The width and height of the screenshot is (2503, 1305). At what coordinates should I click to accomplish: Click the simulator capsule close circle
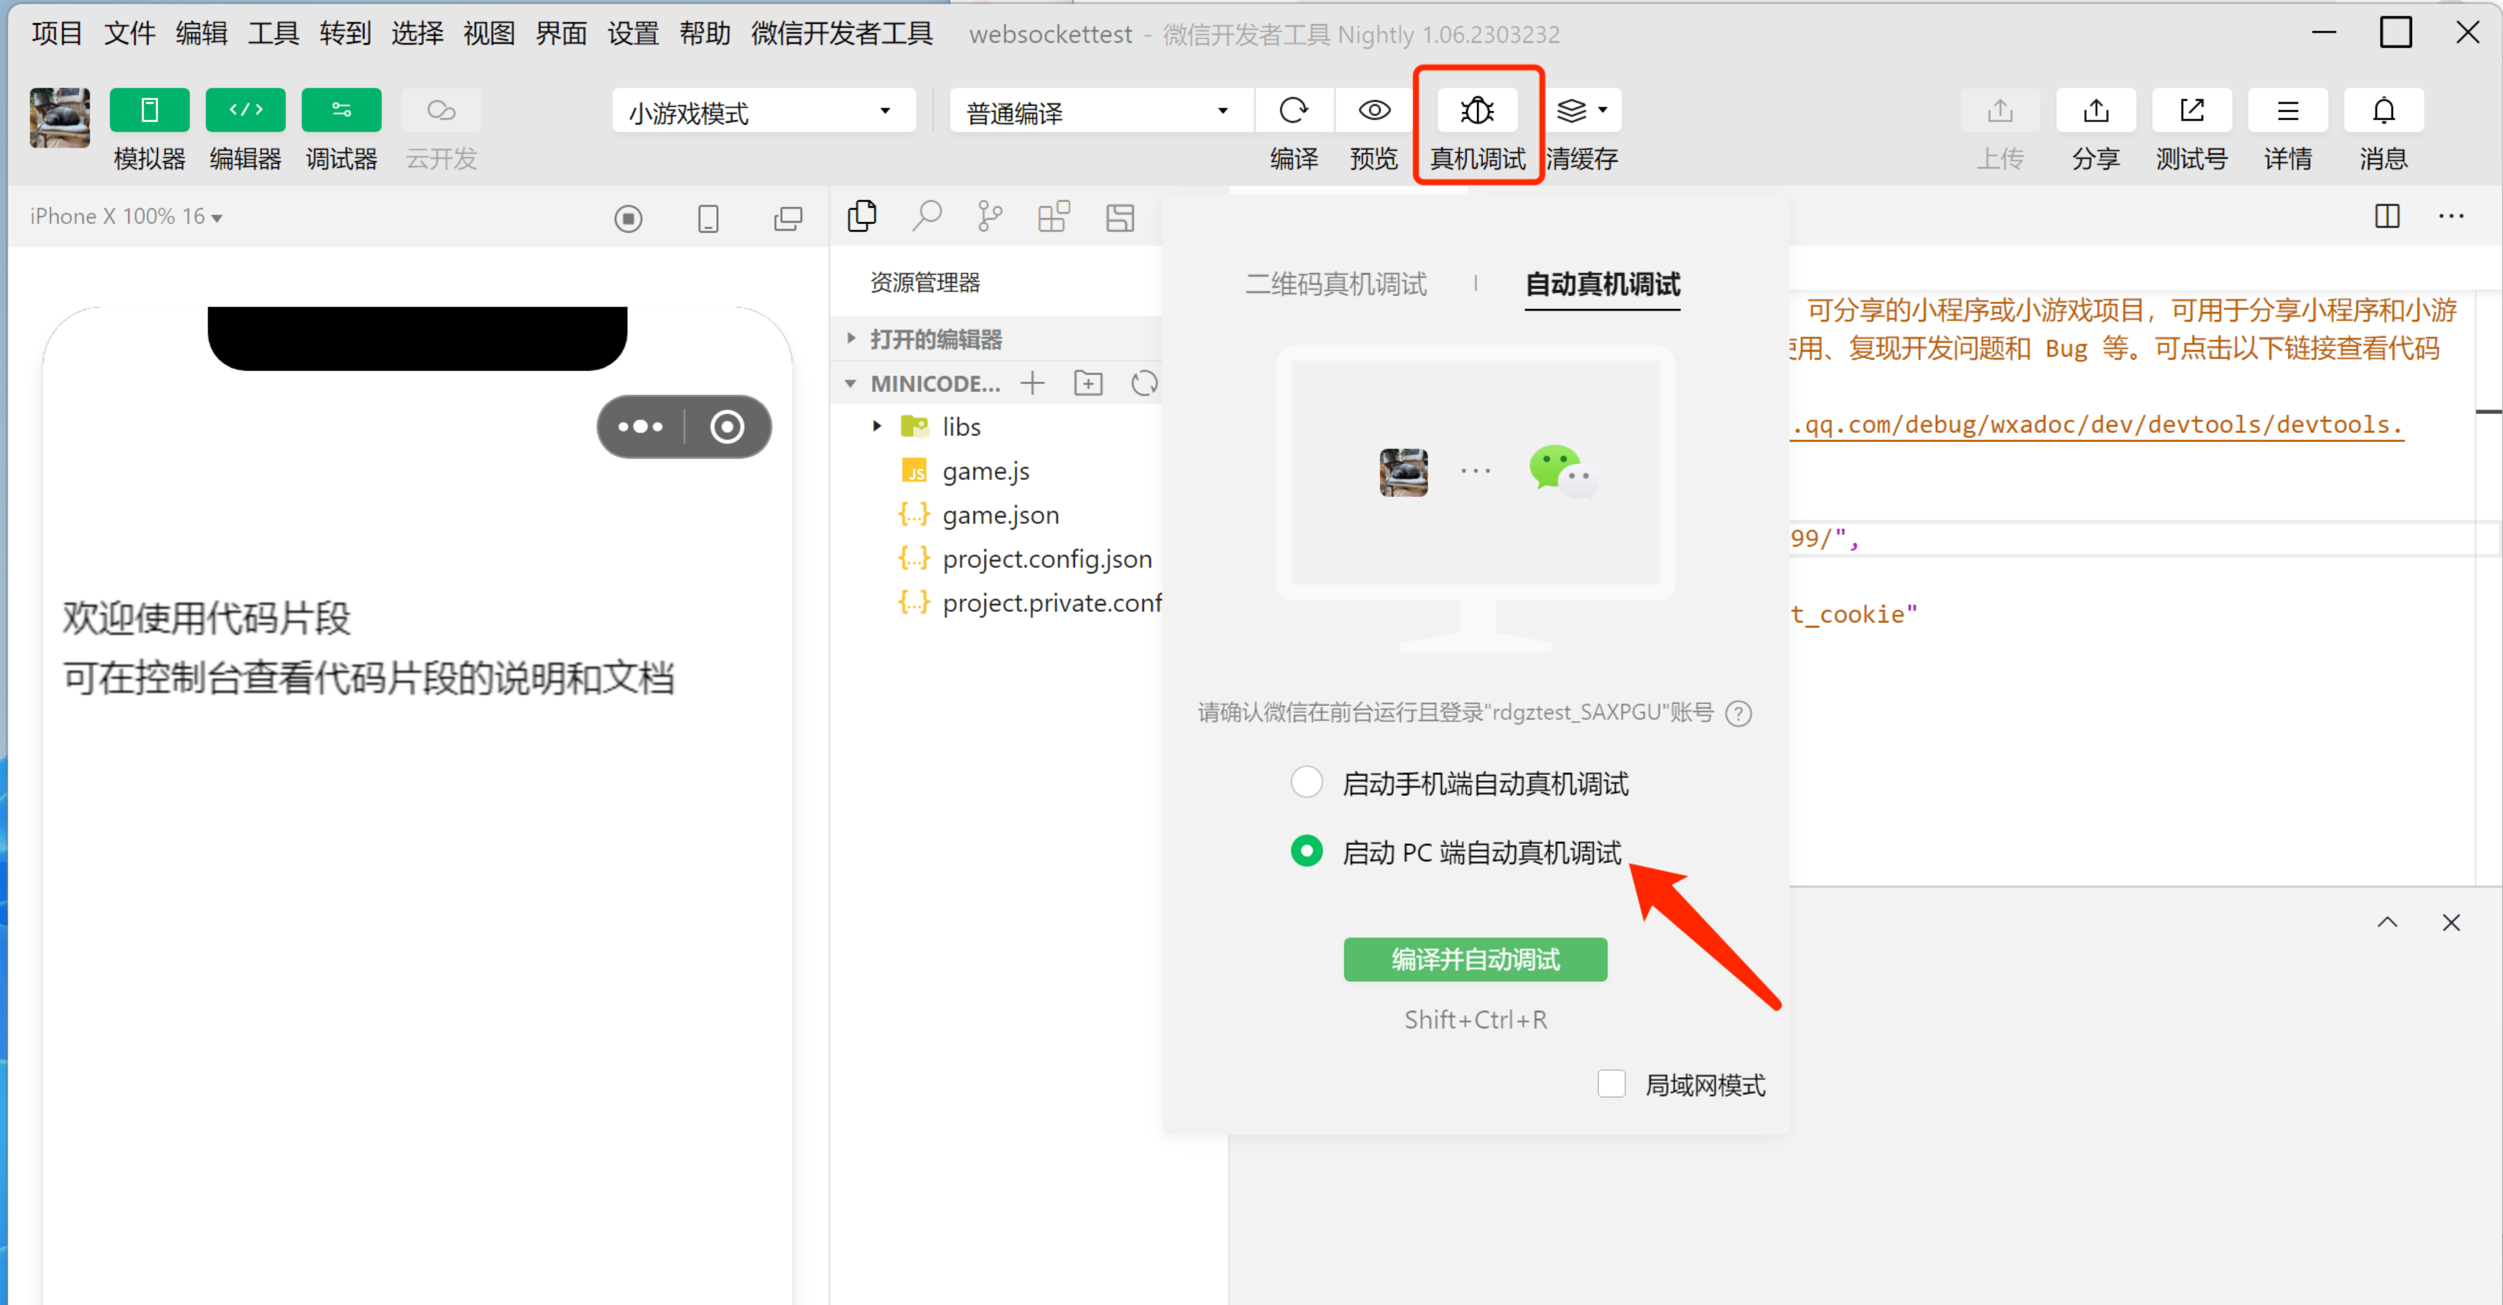pos(727,426)
